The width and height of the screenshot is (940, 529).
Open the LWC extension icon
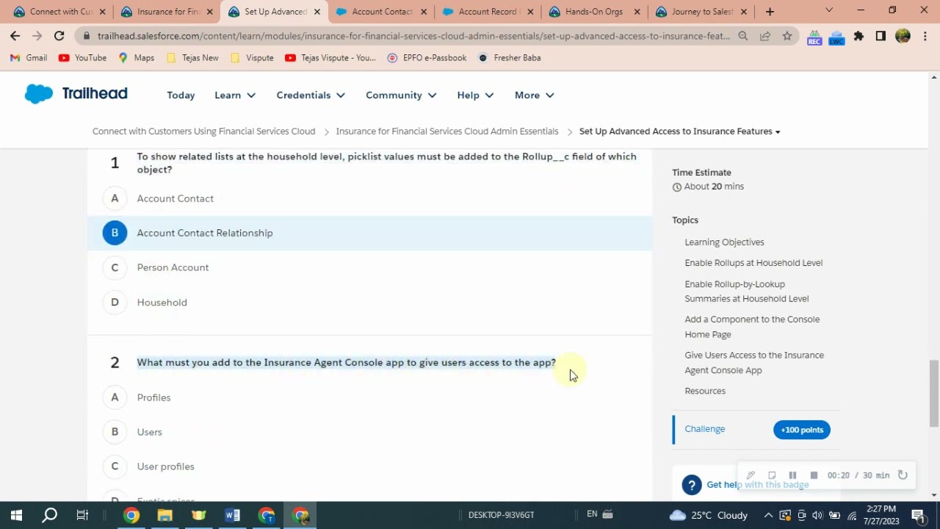tap(836, 37)
